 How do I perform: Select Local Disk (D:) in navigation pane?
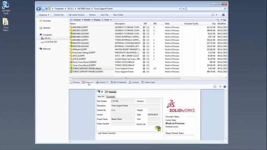[x=50, y=42]
